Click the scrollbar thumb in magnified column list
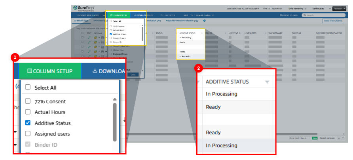353x160 pixels. (115, 122)
